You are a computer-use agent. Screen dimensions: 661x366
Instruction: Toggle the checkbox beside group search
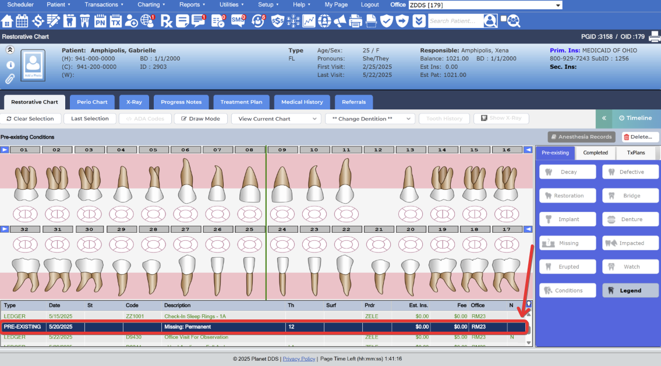503,19
